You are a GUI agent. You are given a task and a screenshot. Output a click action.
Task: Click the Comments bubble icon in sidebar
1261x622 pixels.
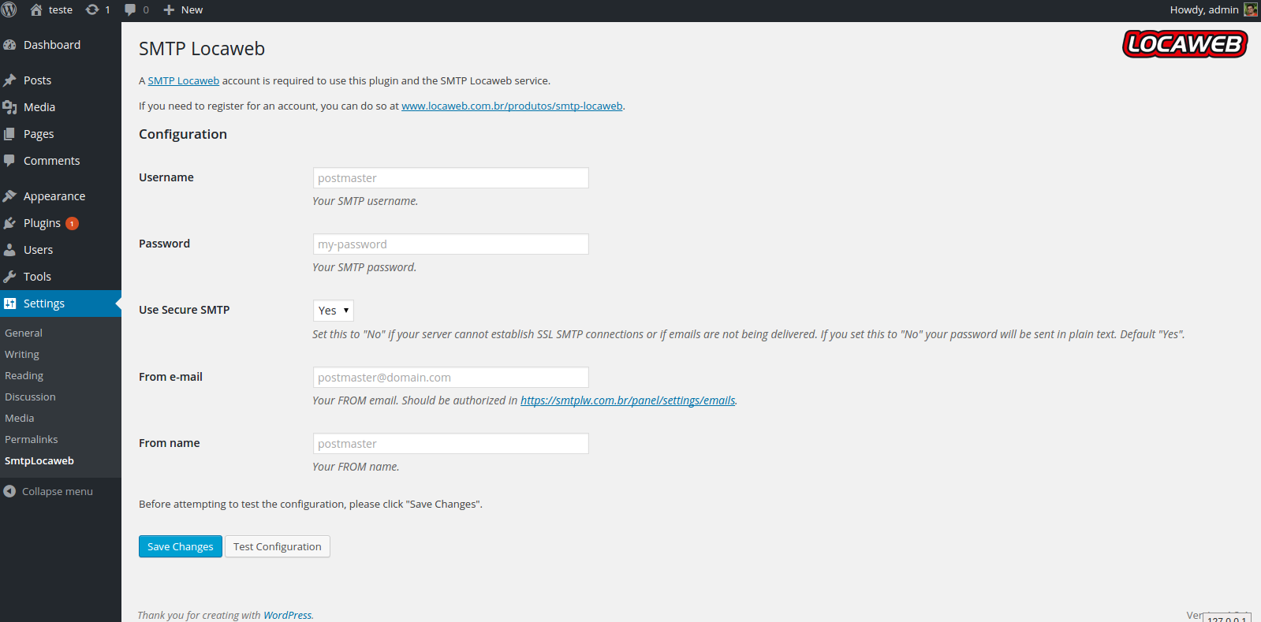9,161
